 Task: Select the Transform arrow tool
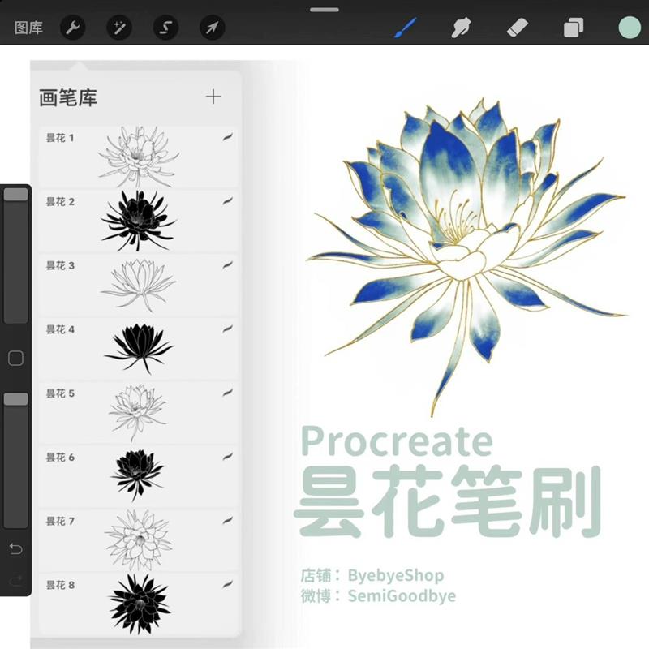[x=213, y=26]
